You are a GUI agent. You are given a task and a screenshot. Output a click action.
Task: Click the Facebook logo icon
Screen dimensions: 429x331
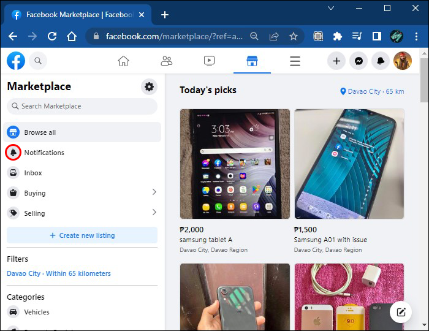[16, 61]
